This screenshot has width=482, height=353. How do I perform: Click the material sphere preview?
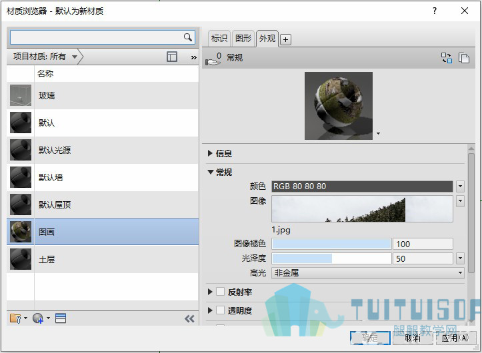tap(339, 106)
